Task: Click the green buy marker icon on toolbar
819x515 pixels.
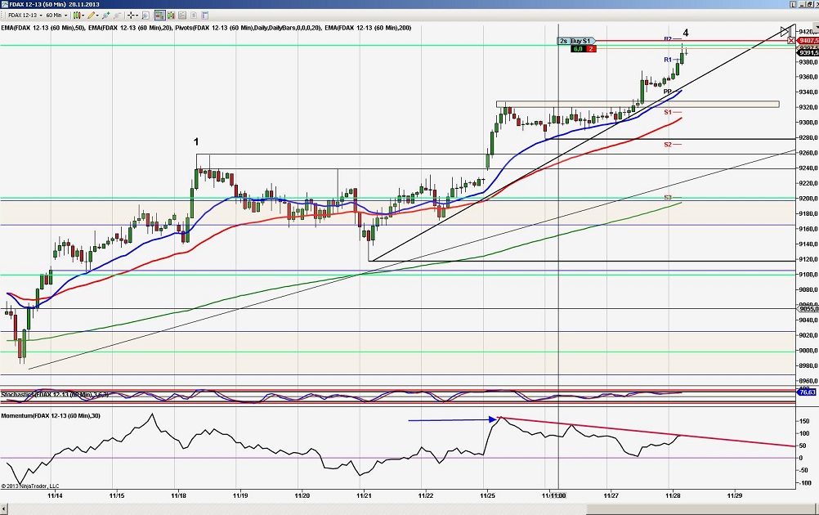Action: pos(171,15)
